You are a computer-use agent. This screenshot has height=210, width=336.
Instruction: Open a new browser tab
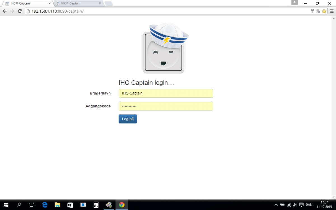tap(109, 3)
